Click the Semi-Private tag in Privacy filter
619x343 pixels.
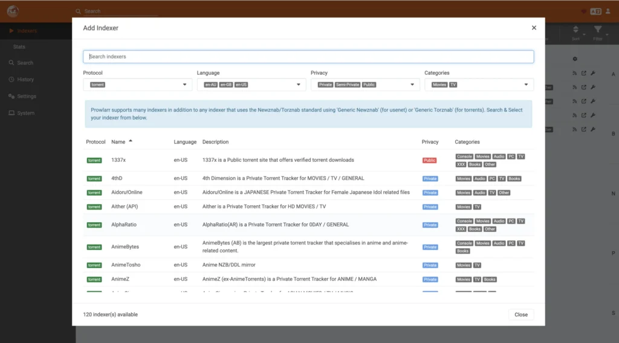tap(348, 85)
